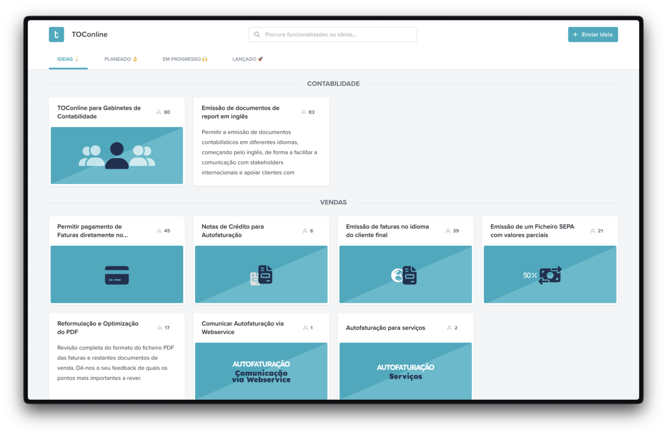This screenshot has height=435, width=667.
Task: Click vote icon on Autofaturação para serviços card
Action: [x=449, y=328]
